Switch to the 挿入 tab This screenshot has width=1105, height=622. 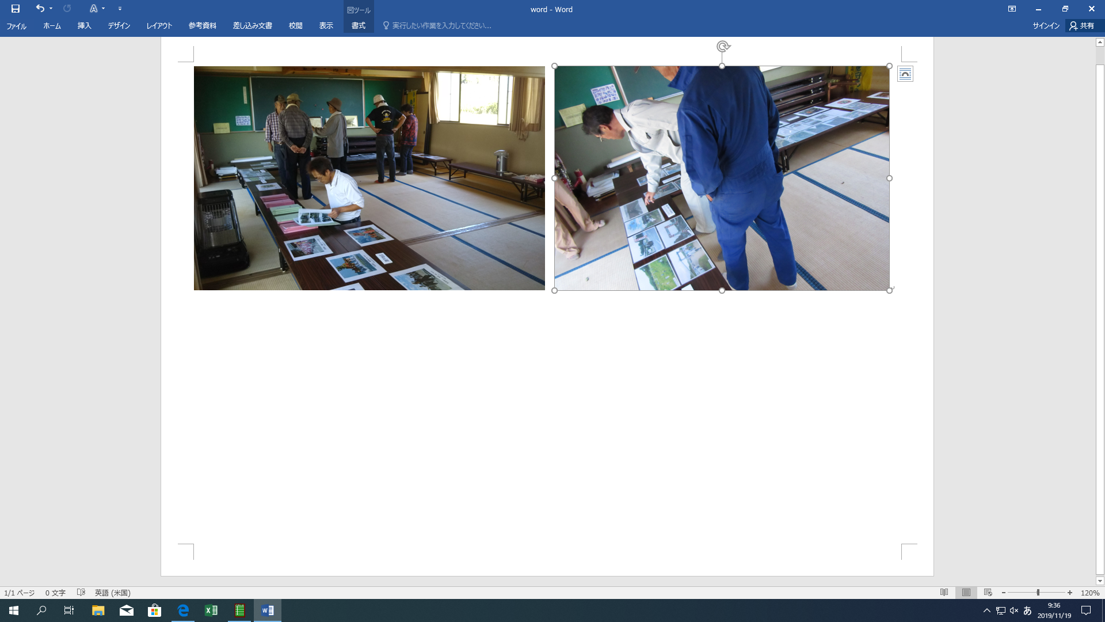85,26
